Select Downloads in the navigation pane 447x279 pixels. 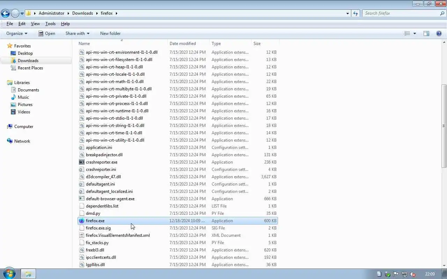click(x=28, y=61)
